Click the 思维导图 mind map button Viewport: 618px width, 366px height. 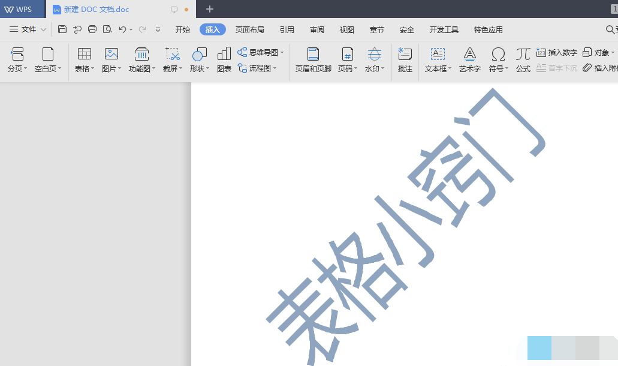261,52
